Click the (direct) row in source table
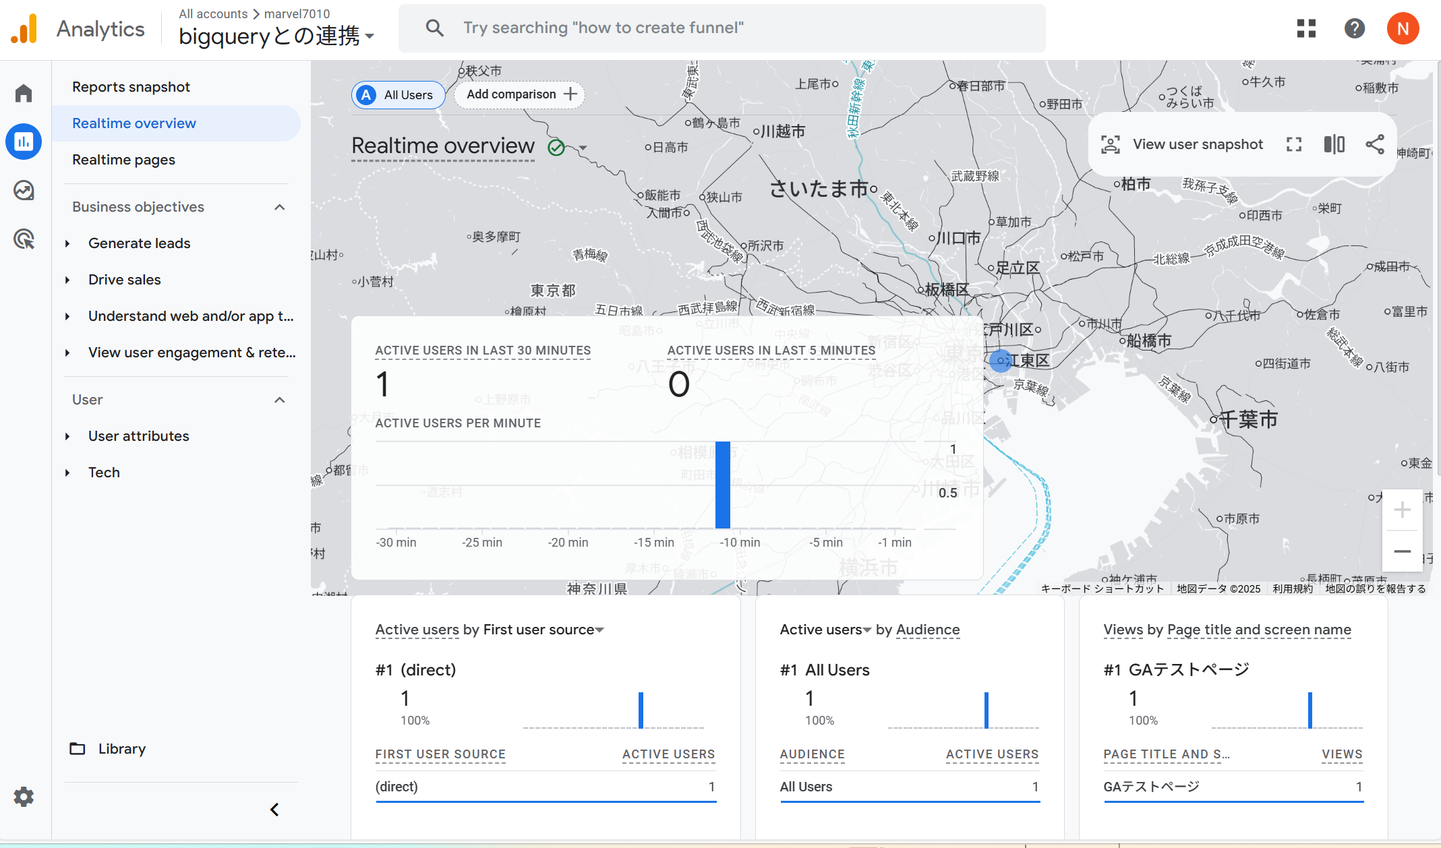This screenshot has width=1441, height=848. click(546, 787)
